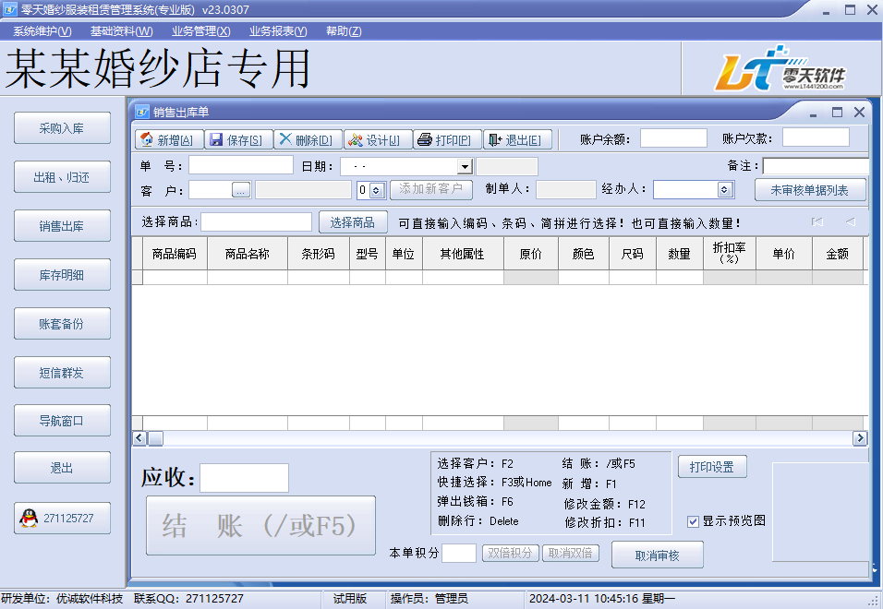Click the previous-record navigation arrow icon
The width and height of the screenshot is (883, 609).
point(851,222)
